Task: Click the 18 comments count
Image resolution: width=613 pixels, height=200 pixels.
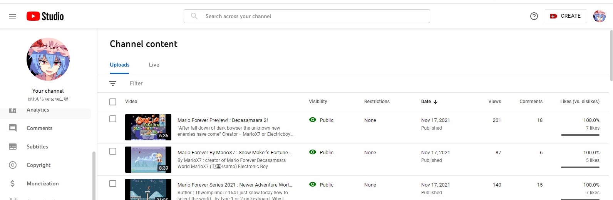Action: 540,120
